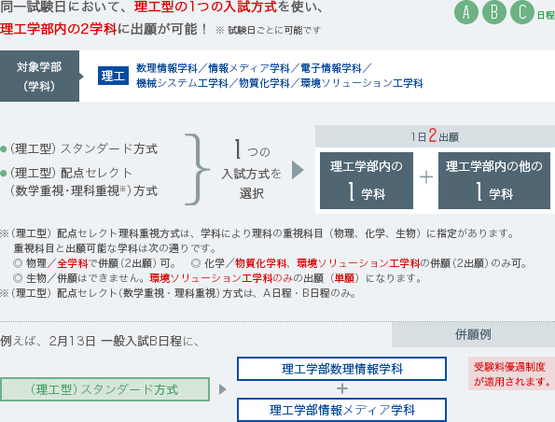Click the blue 理工 badge
The height and width of the screenshot is (422, 555).
click(113, 76)
